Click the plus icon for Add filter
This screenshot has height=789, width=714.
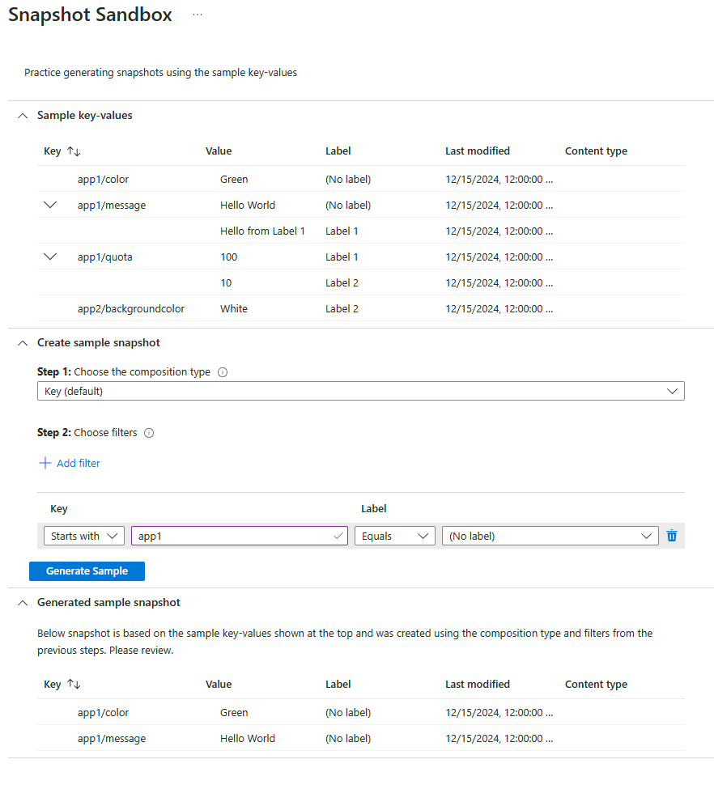pos(45,464)
